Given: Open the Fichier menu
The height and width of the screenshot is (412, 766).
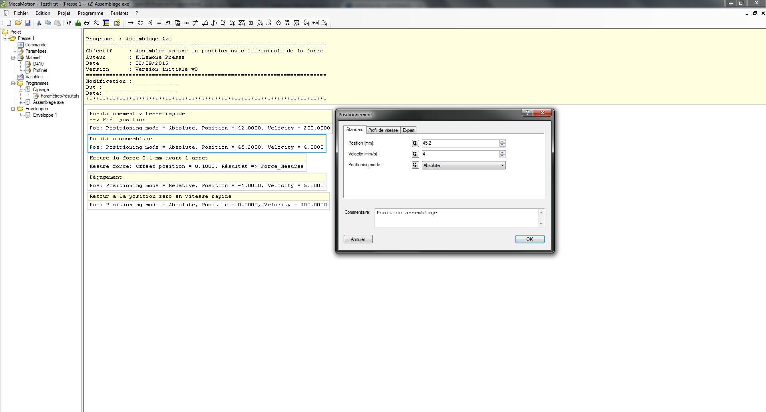Looking at the screenshot, I should [21, 13].
